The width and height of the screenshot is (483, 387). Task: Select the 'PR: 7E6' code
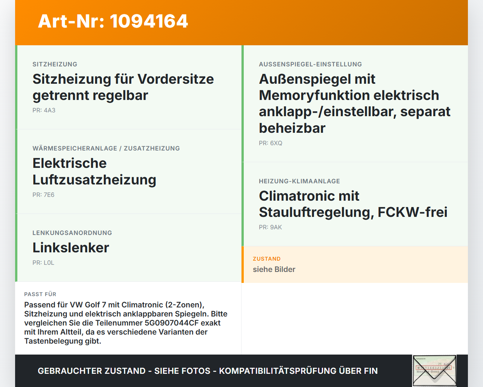click(43, 195)
